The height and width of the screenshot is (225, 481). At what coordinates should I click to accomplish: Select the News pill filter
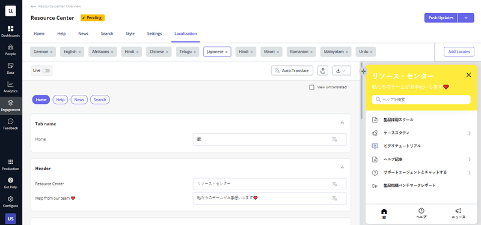point(79,100)
